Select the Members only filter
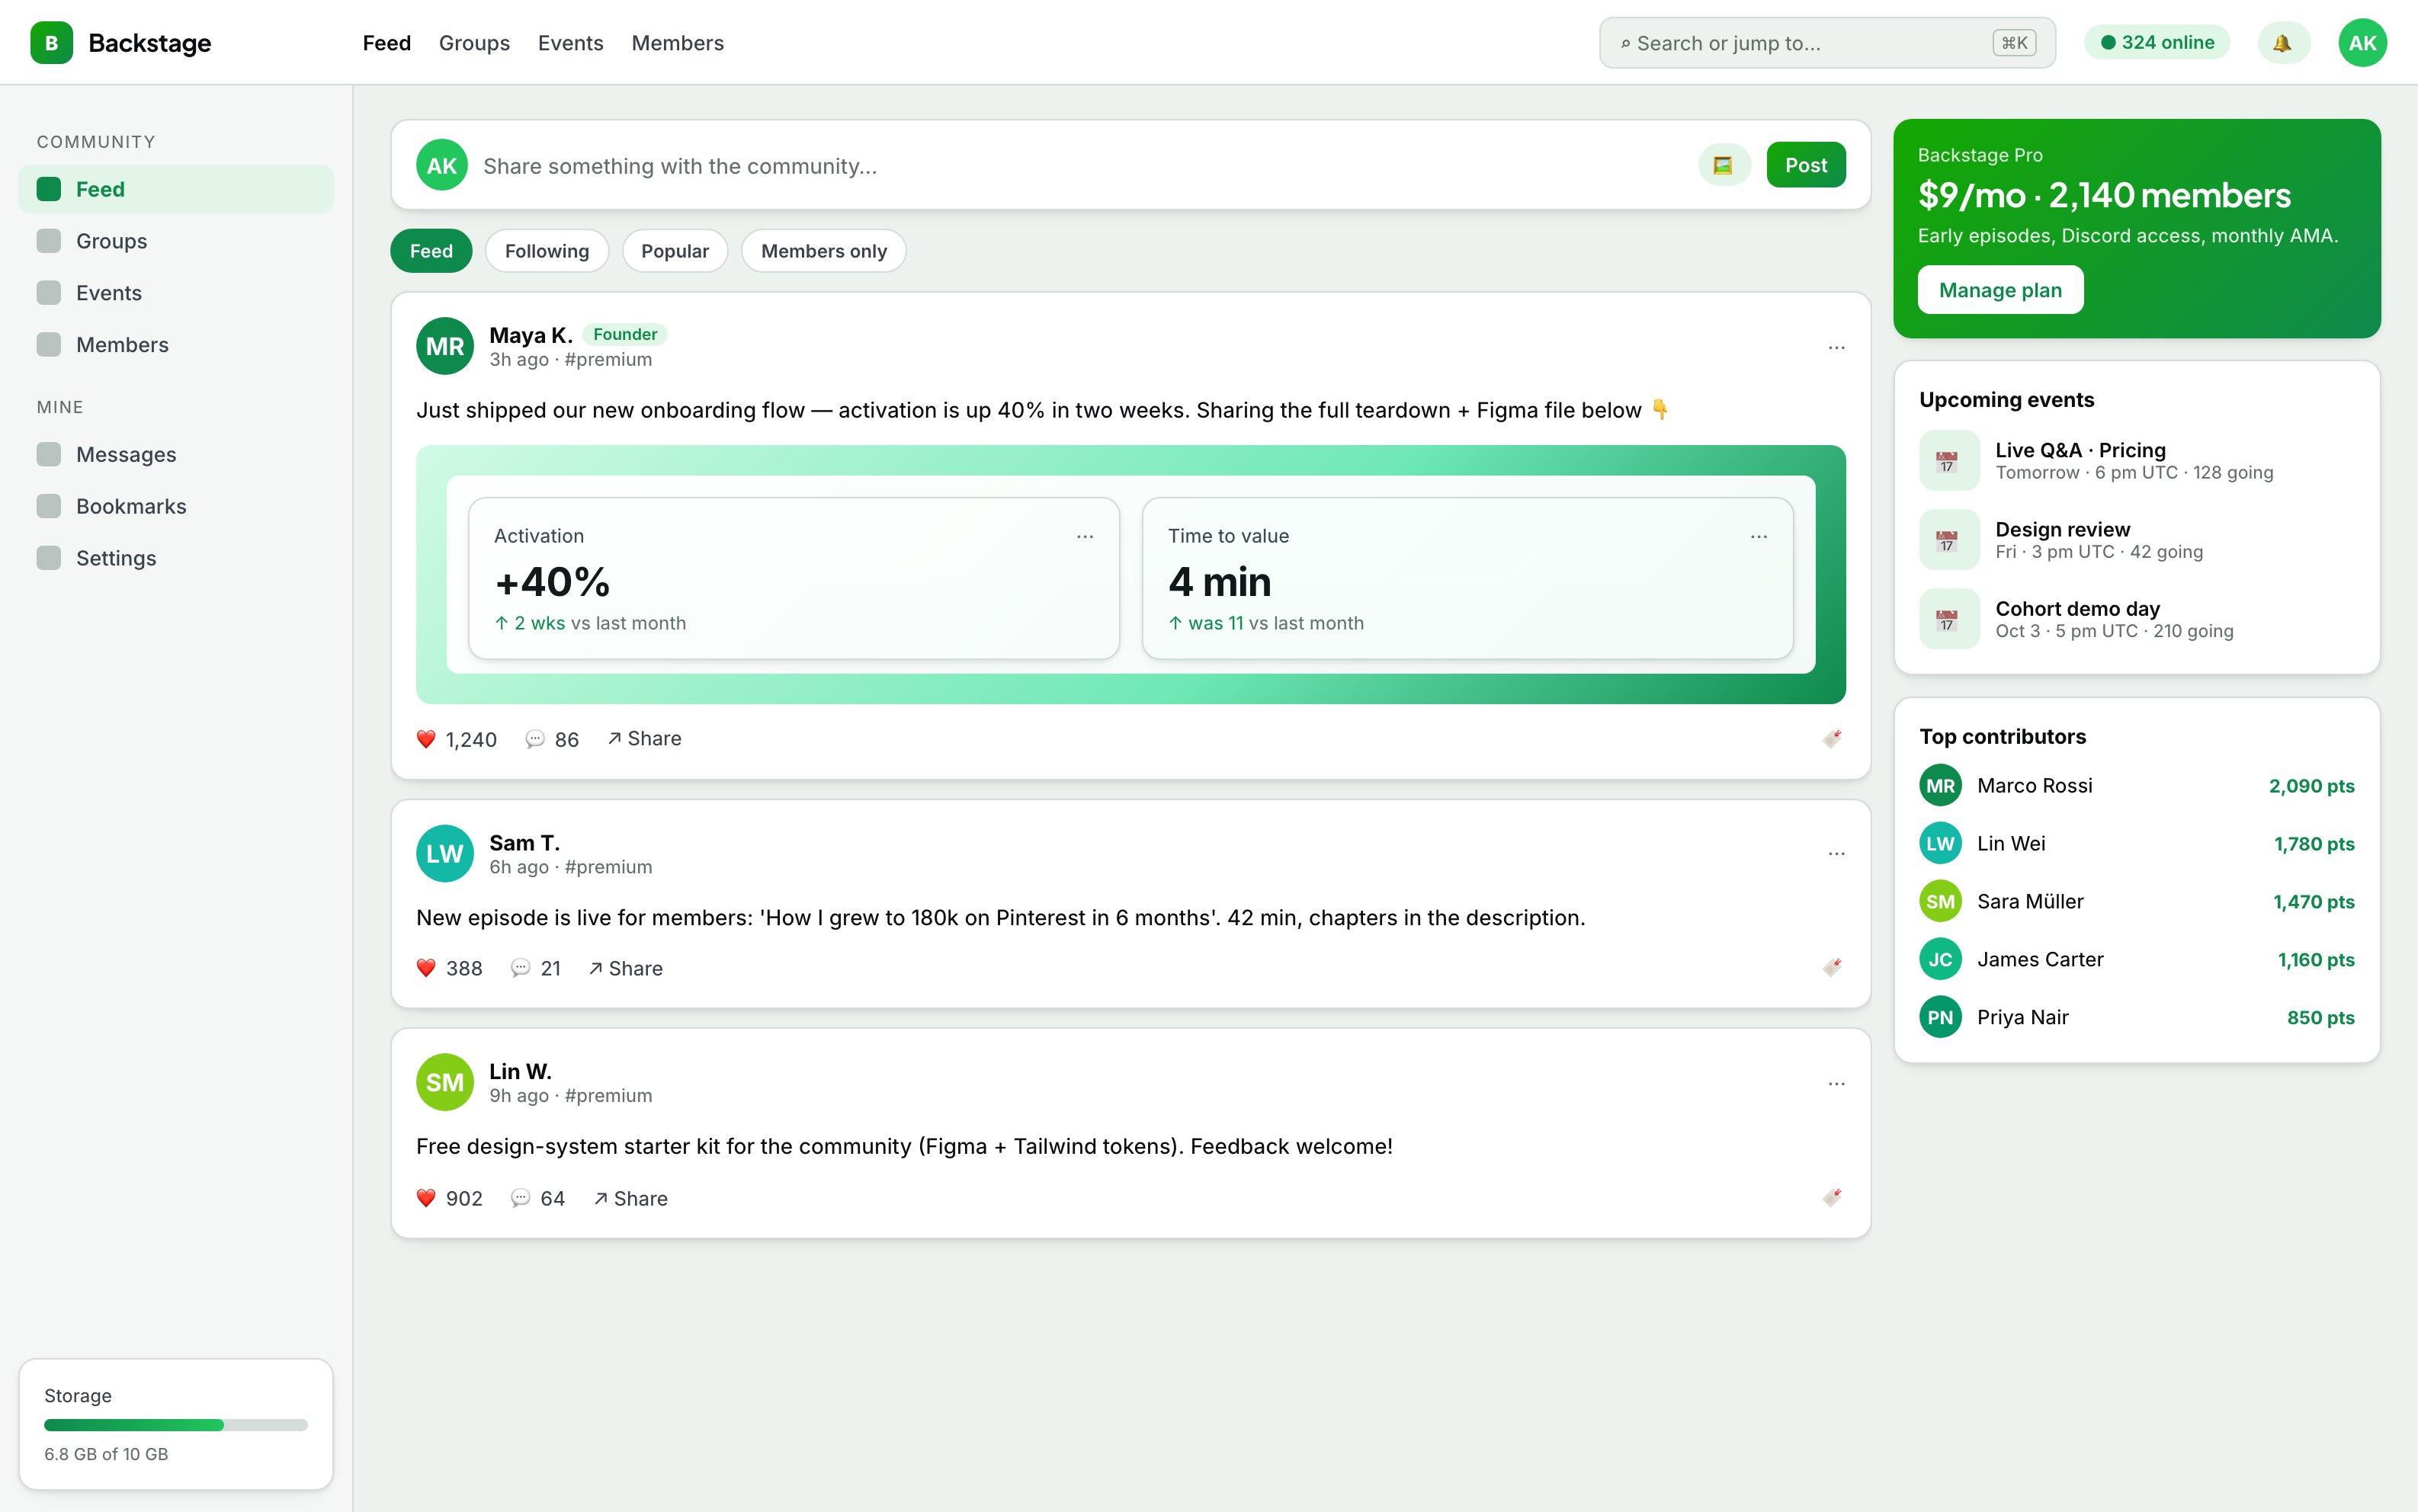The width and height of the screenshot is (2418, 1512). coord(824,251)
